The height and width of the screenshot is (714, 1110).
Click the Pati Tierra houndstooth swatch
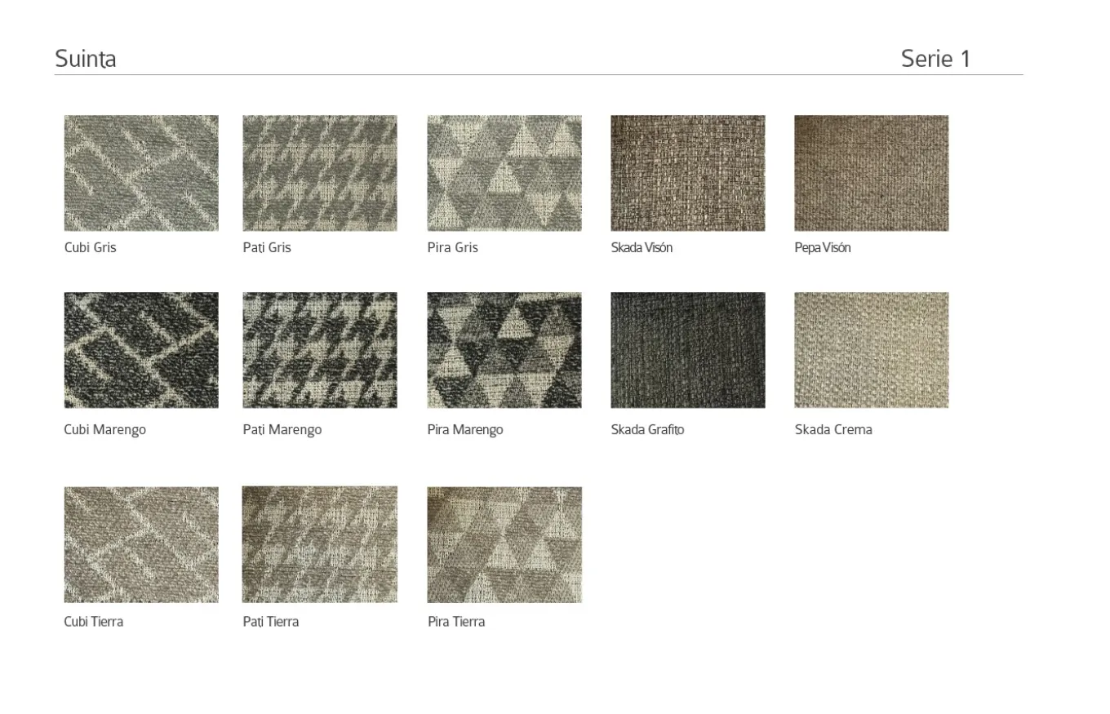[x=319, y=544]
